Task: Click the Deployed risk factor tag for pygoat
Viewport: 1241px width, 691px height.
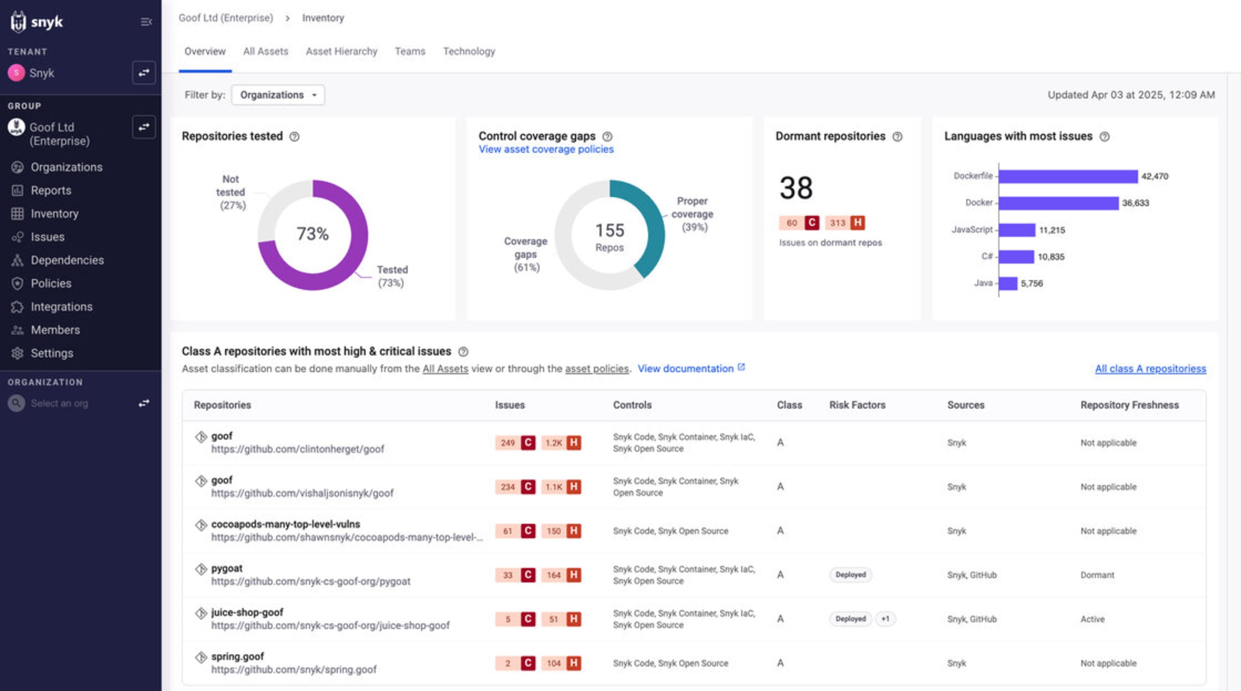Action: 851,575
